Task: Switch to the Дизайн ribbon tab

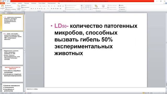Action: [20, 3]
